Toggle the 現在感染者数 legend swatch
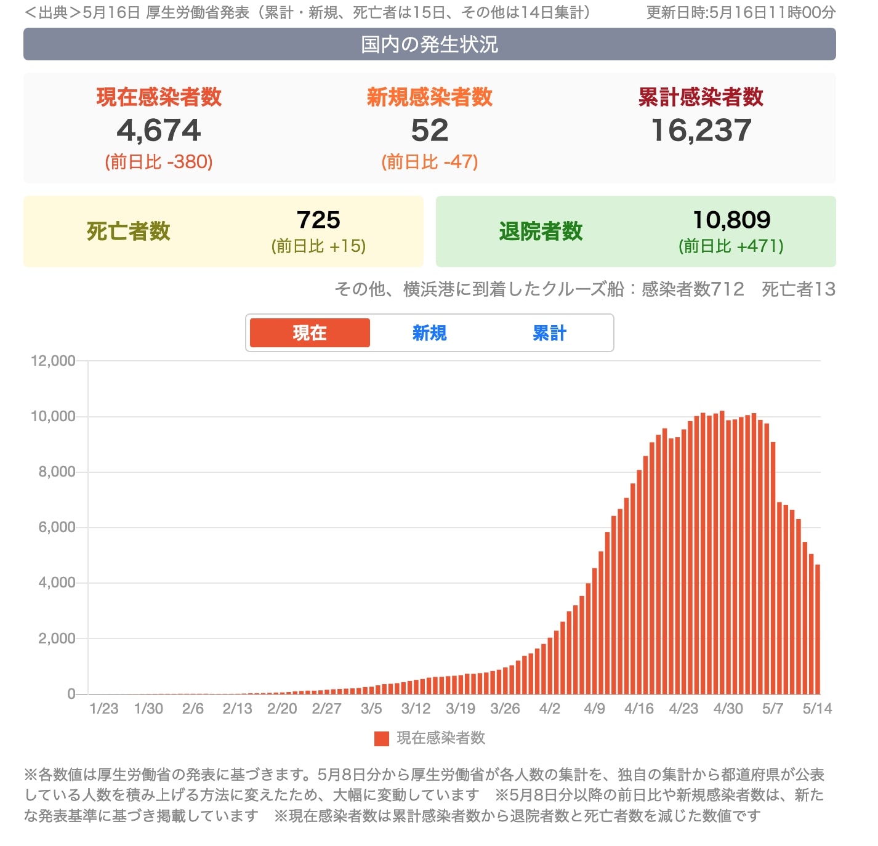 [x=382, y=738]
